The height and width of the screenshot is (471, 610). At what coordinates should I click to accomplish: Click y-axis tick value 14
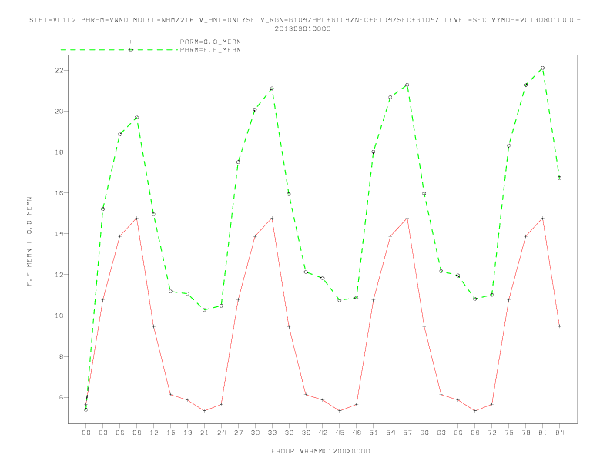coord(59,233)
